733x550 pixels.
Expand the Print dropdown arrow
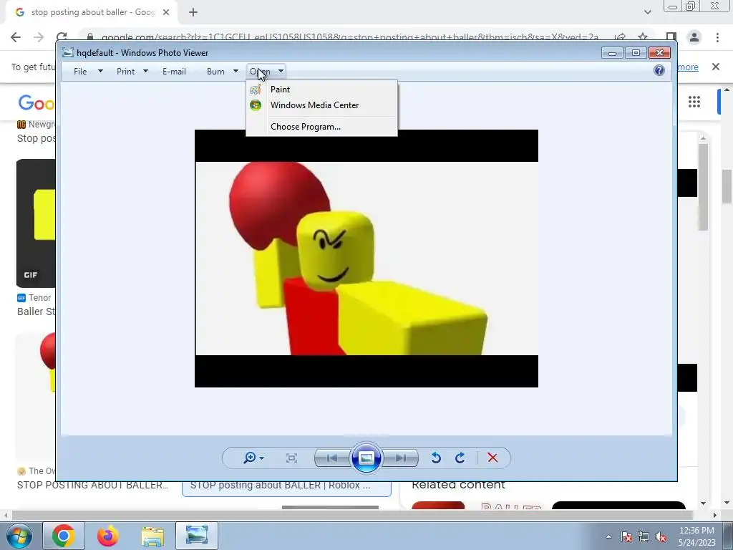click(145, 71)
